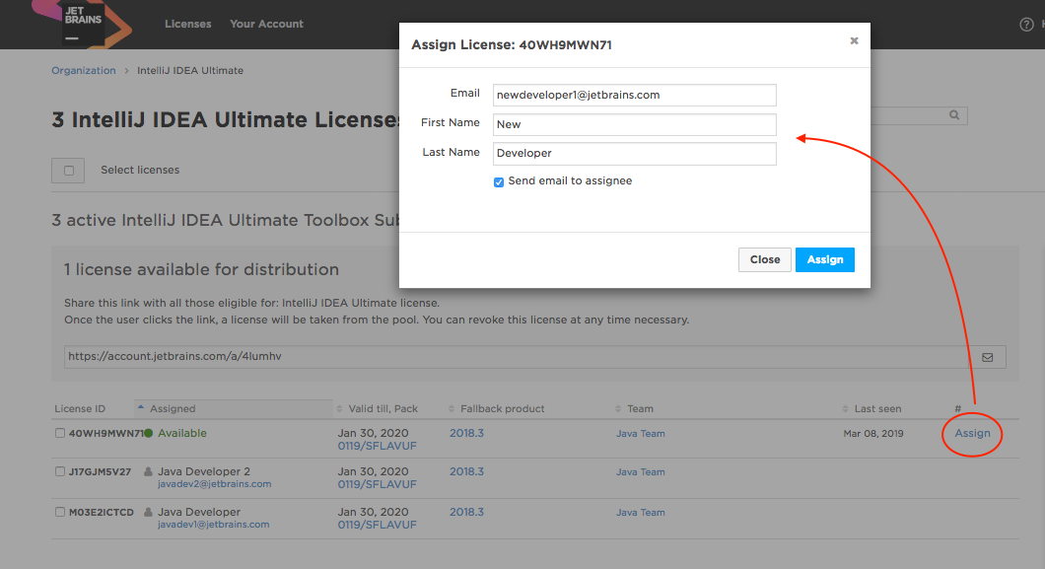Click the JetBrains logo

84,24
